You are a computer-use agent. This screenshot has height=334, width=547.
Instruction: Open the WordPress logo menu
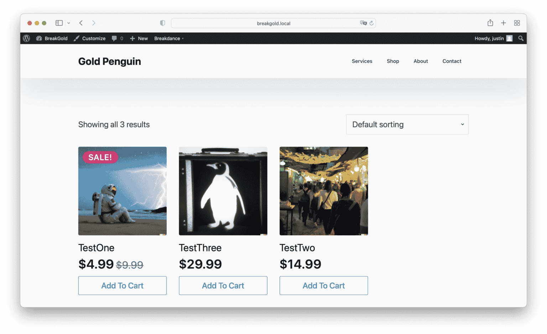point(26,38)
